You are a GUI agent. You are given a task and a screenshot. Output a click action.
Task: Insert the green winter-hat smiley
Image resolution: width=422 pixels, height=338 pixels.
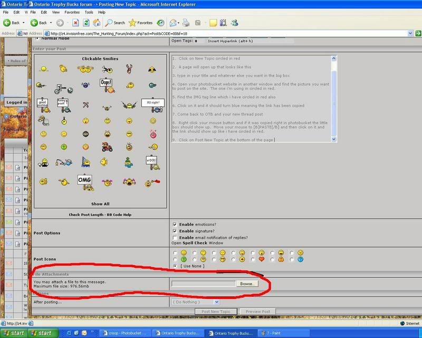click(x=129, y=162)
